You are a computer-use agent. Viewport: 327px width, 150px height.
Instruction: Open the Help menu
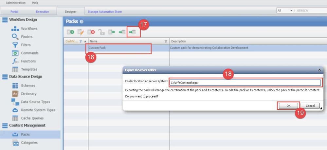35,3
